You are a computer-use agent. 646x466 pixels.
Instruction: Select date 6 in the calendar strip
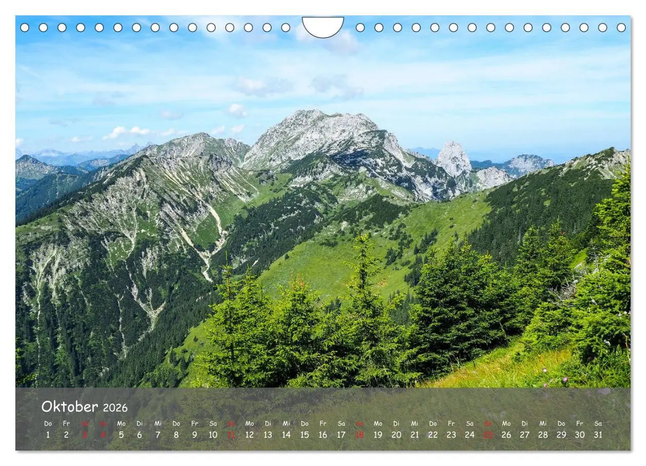[x=139, y=435]
